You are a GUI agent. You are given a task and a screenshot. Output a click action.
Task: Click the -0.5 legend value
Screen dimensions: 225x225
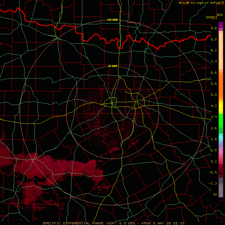coord(213,172)
